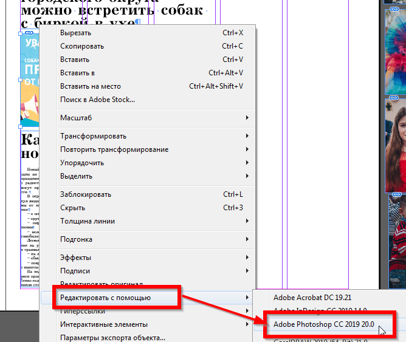Viewport: 406px width, 342px height.
Task: Click the blue banner image on page
Action: click(30, 80)
